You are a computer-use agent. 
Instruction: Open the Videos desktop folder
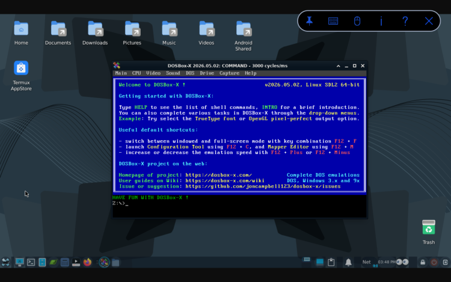[206, 33]
